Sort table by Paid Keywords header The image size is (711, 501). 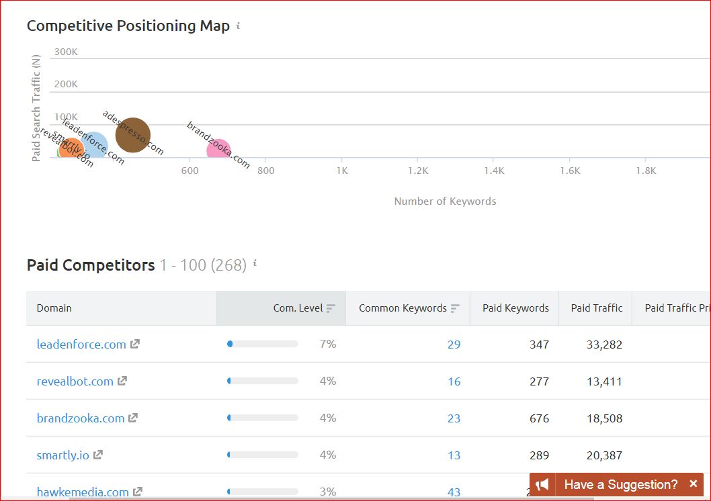pyautogui.click(x=515, y=308)
